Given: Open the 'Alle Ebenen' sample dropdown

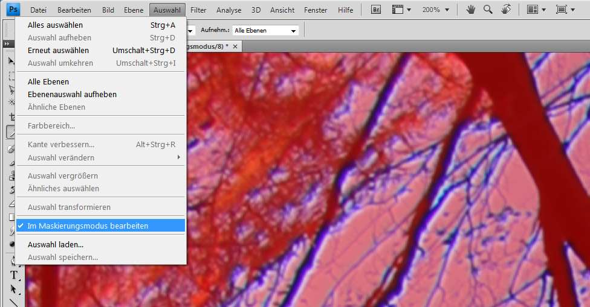Looking at the screenshot, I should tap(265, 30).
